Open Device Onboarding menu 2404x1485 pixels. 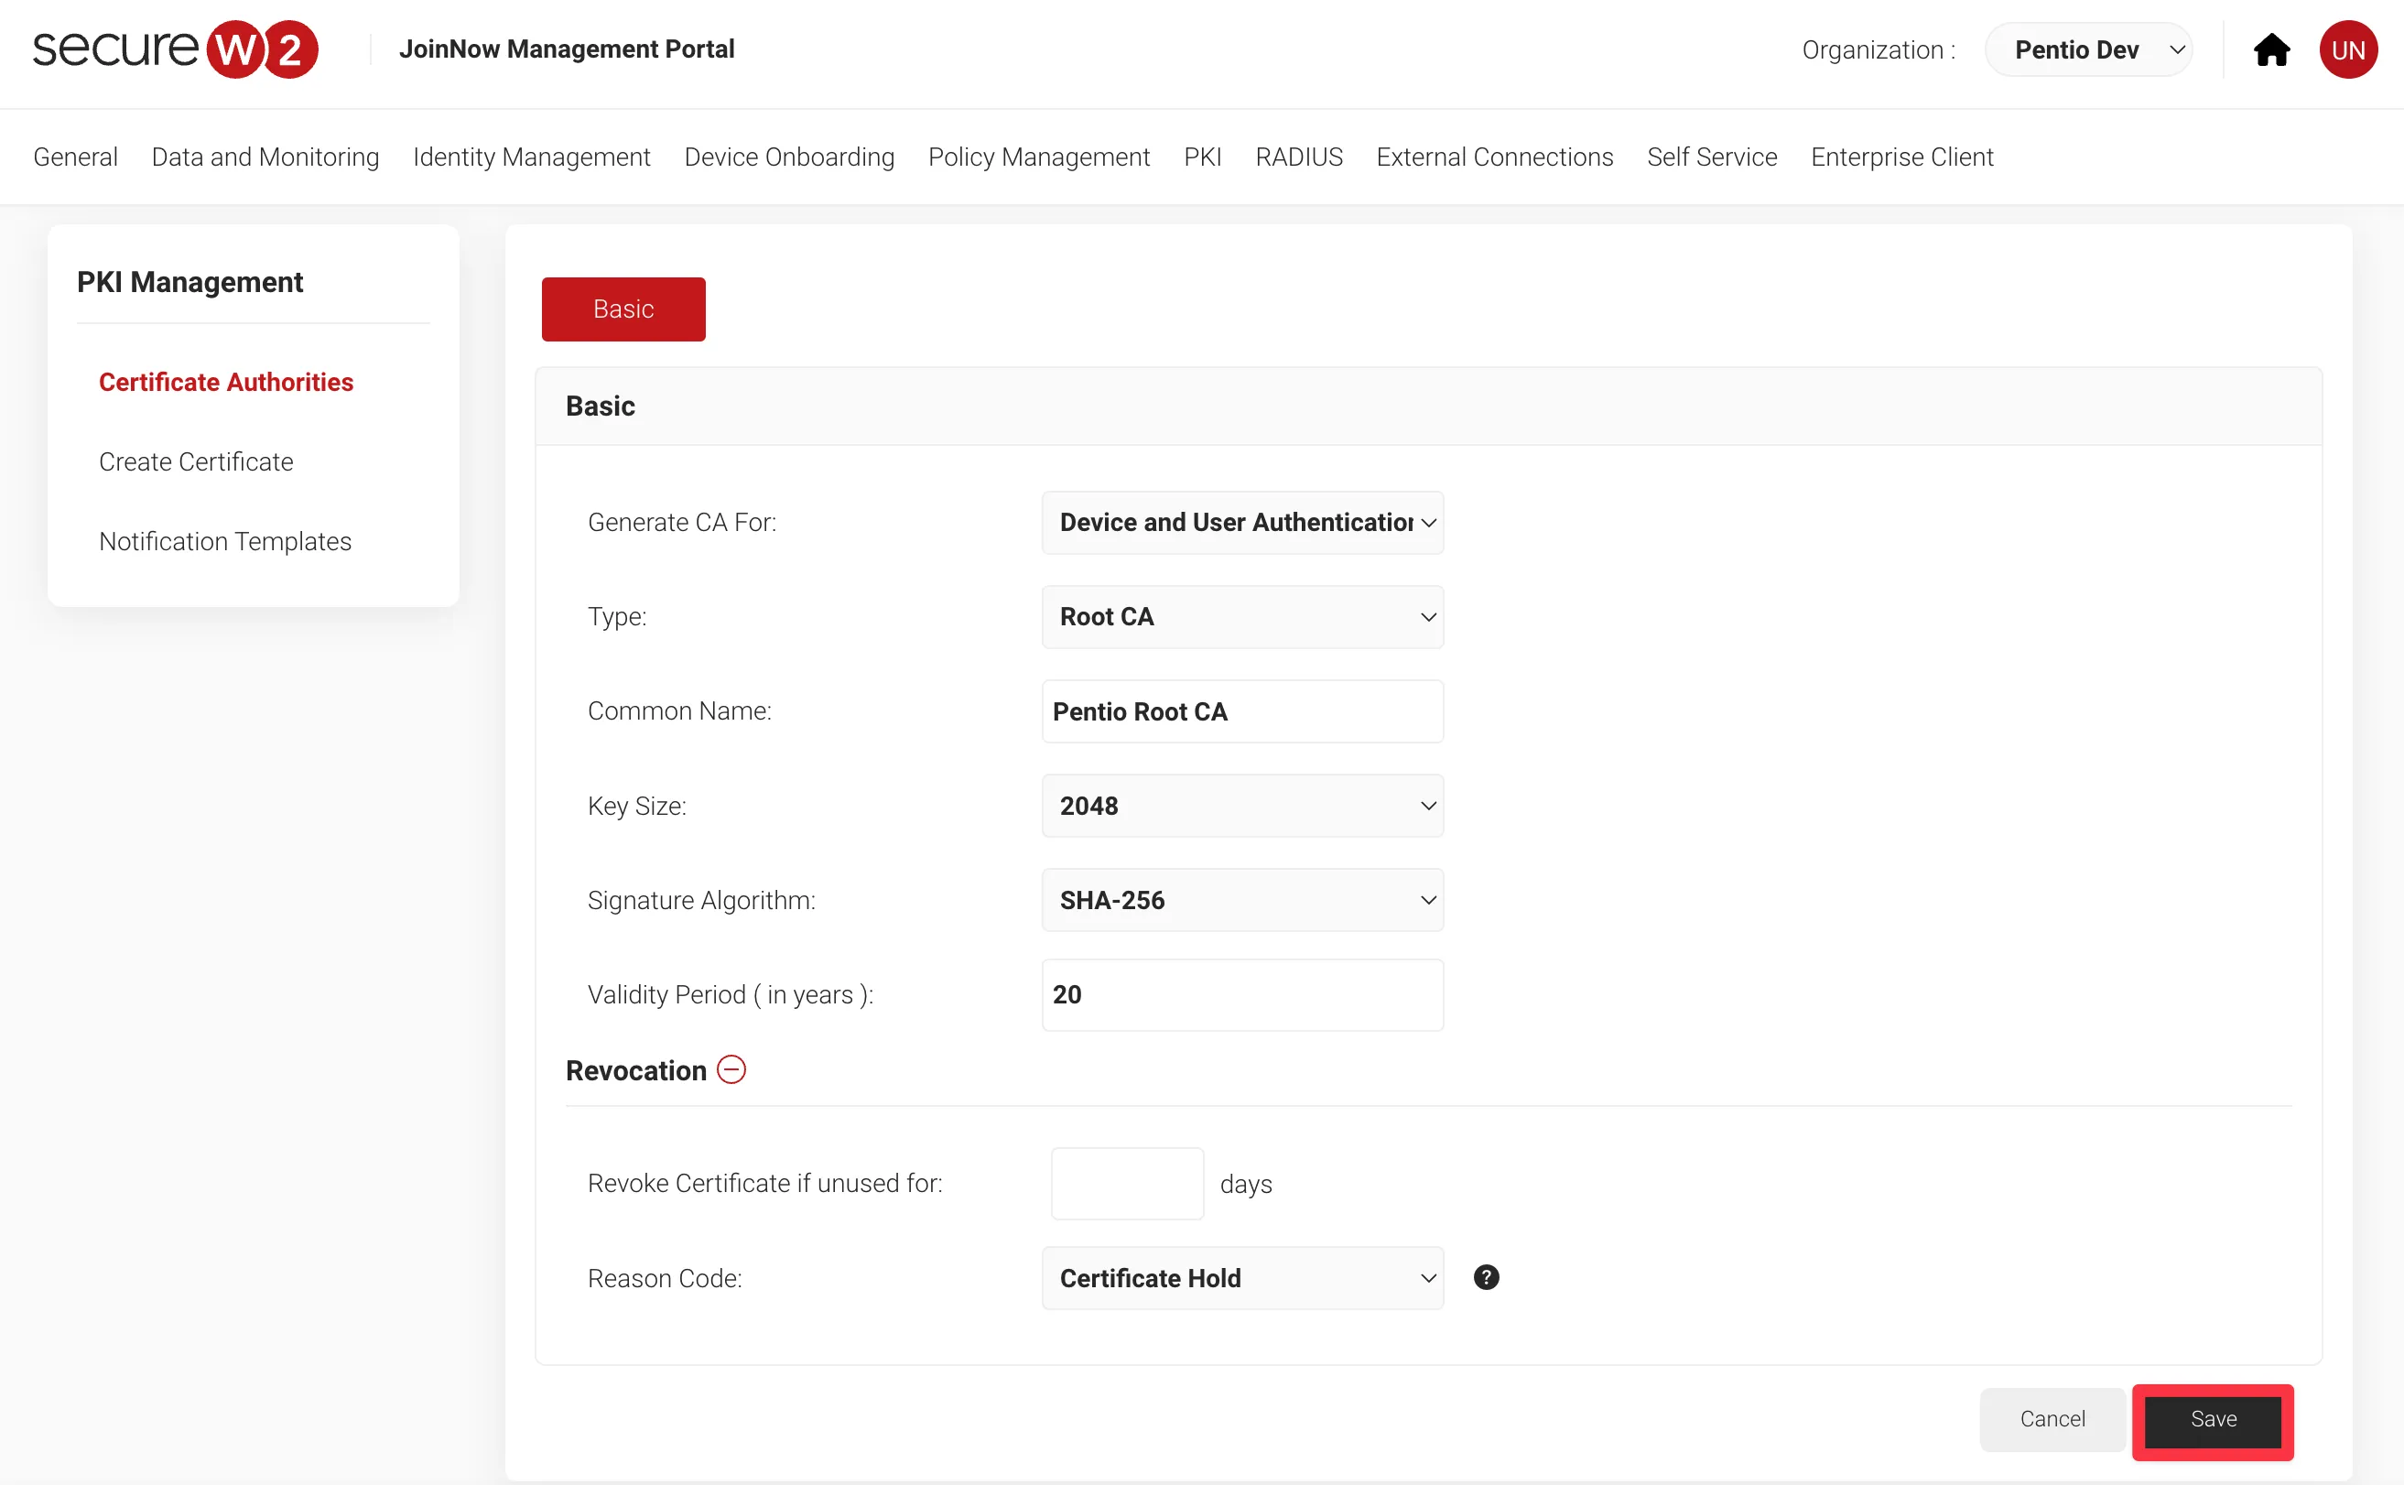point(788,157)
